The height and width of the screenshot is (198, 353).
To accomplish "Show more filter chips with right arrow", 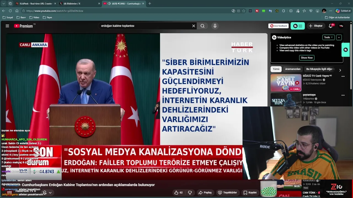I will click(340, 70).
